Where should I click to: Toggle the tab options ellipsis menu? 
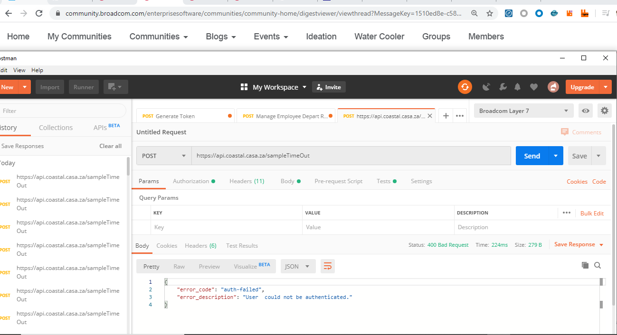[459, 115]
